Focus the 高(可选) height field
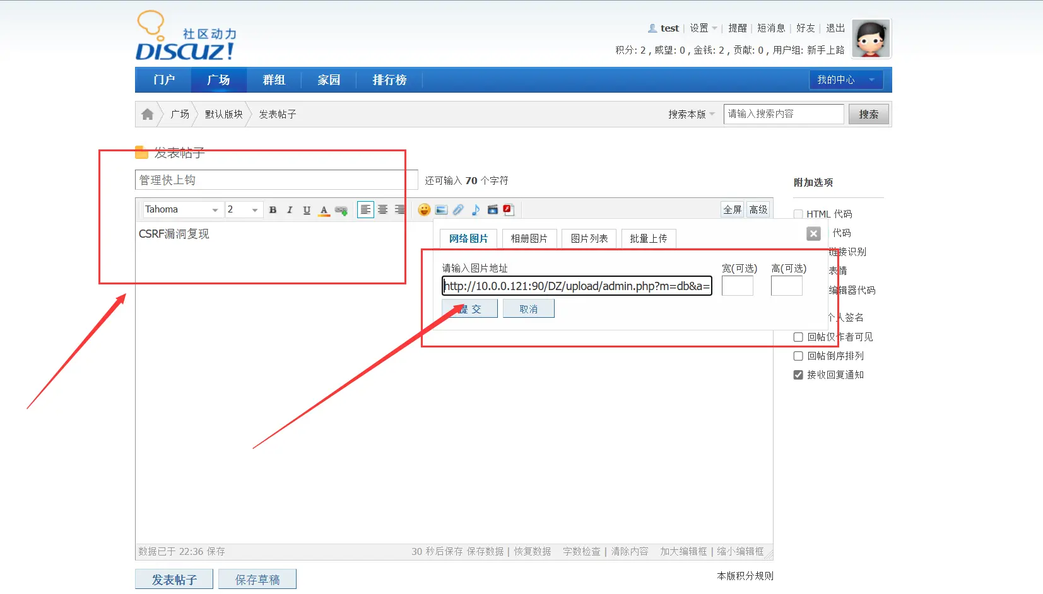The image size is (1043, 594). (x=787, y=286)
